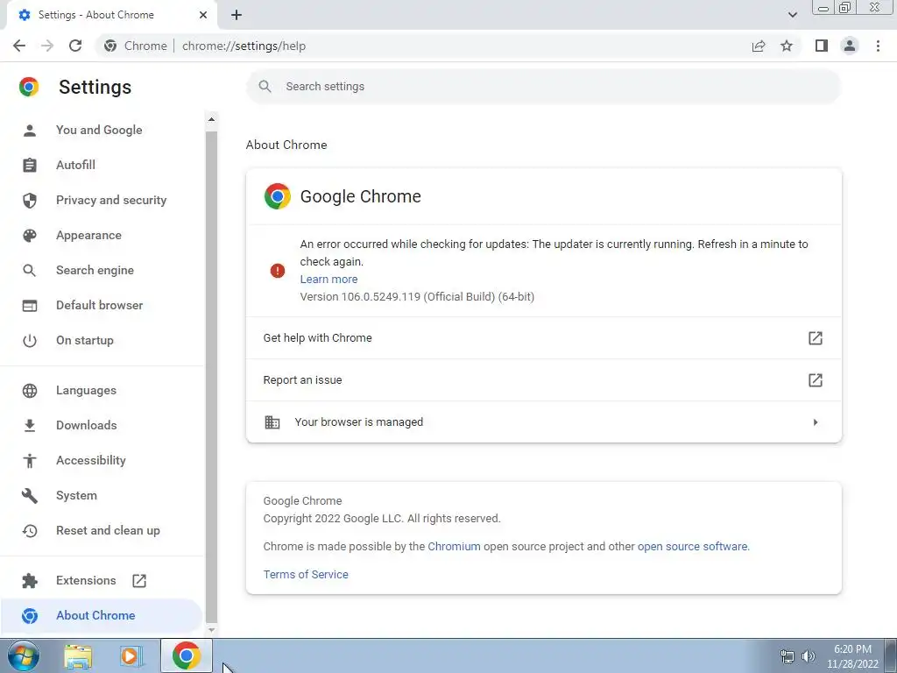
Task: Launch Windows Media Player from taskbar
Action: click(131, 656)
